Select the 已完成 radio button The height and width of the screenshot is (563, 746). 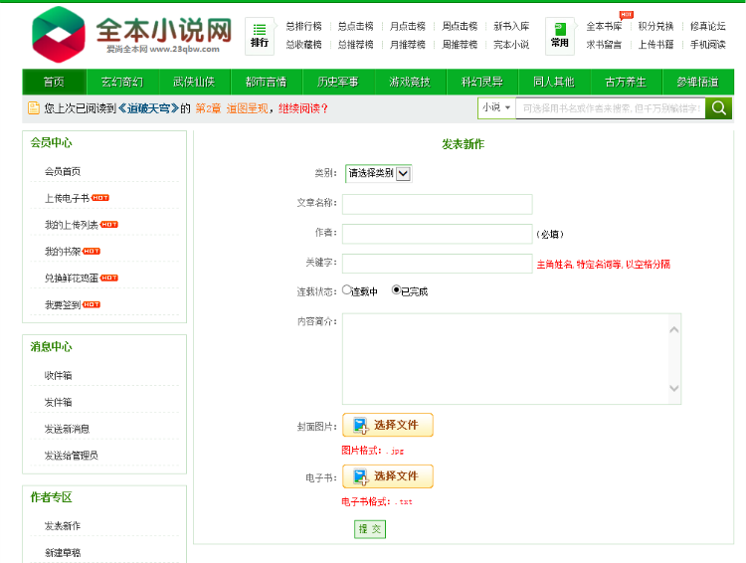pyautogui.click(x=396, y=290)
